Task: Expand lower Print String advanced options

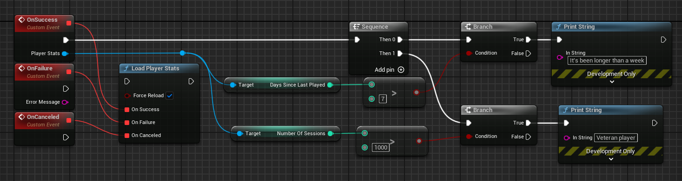Action: pyautogui.click(x=611, y=159)
